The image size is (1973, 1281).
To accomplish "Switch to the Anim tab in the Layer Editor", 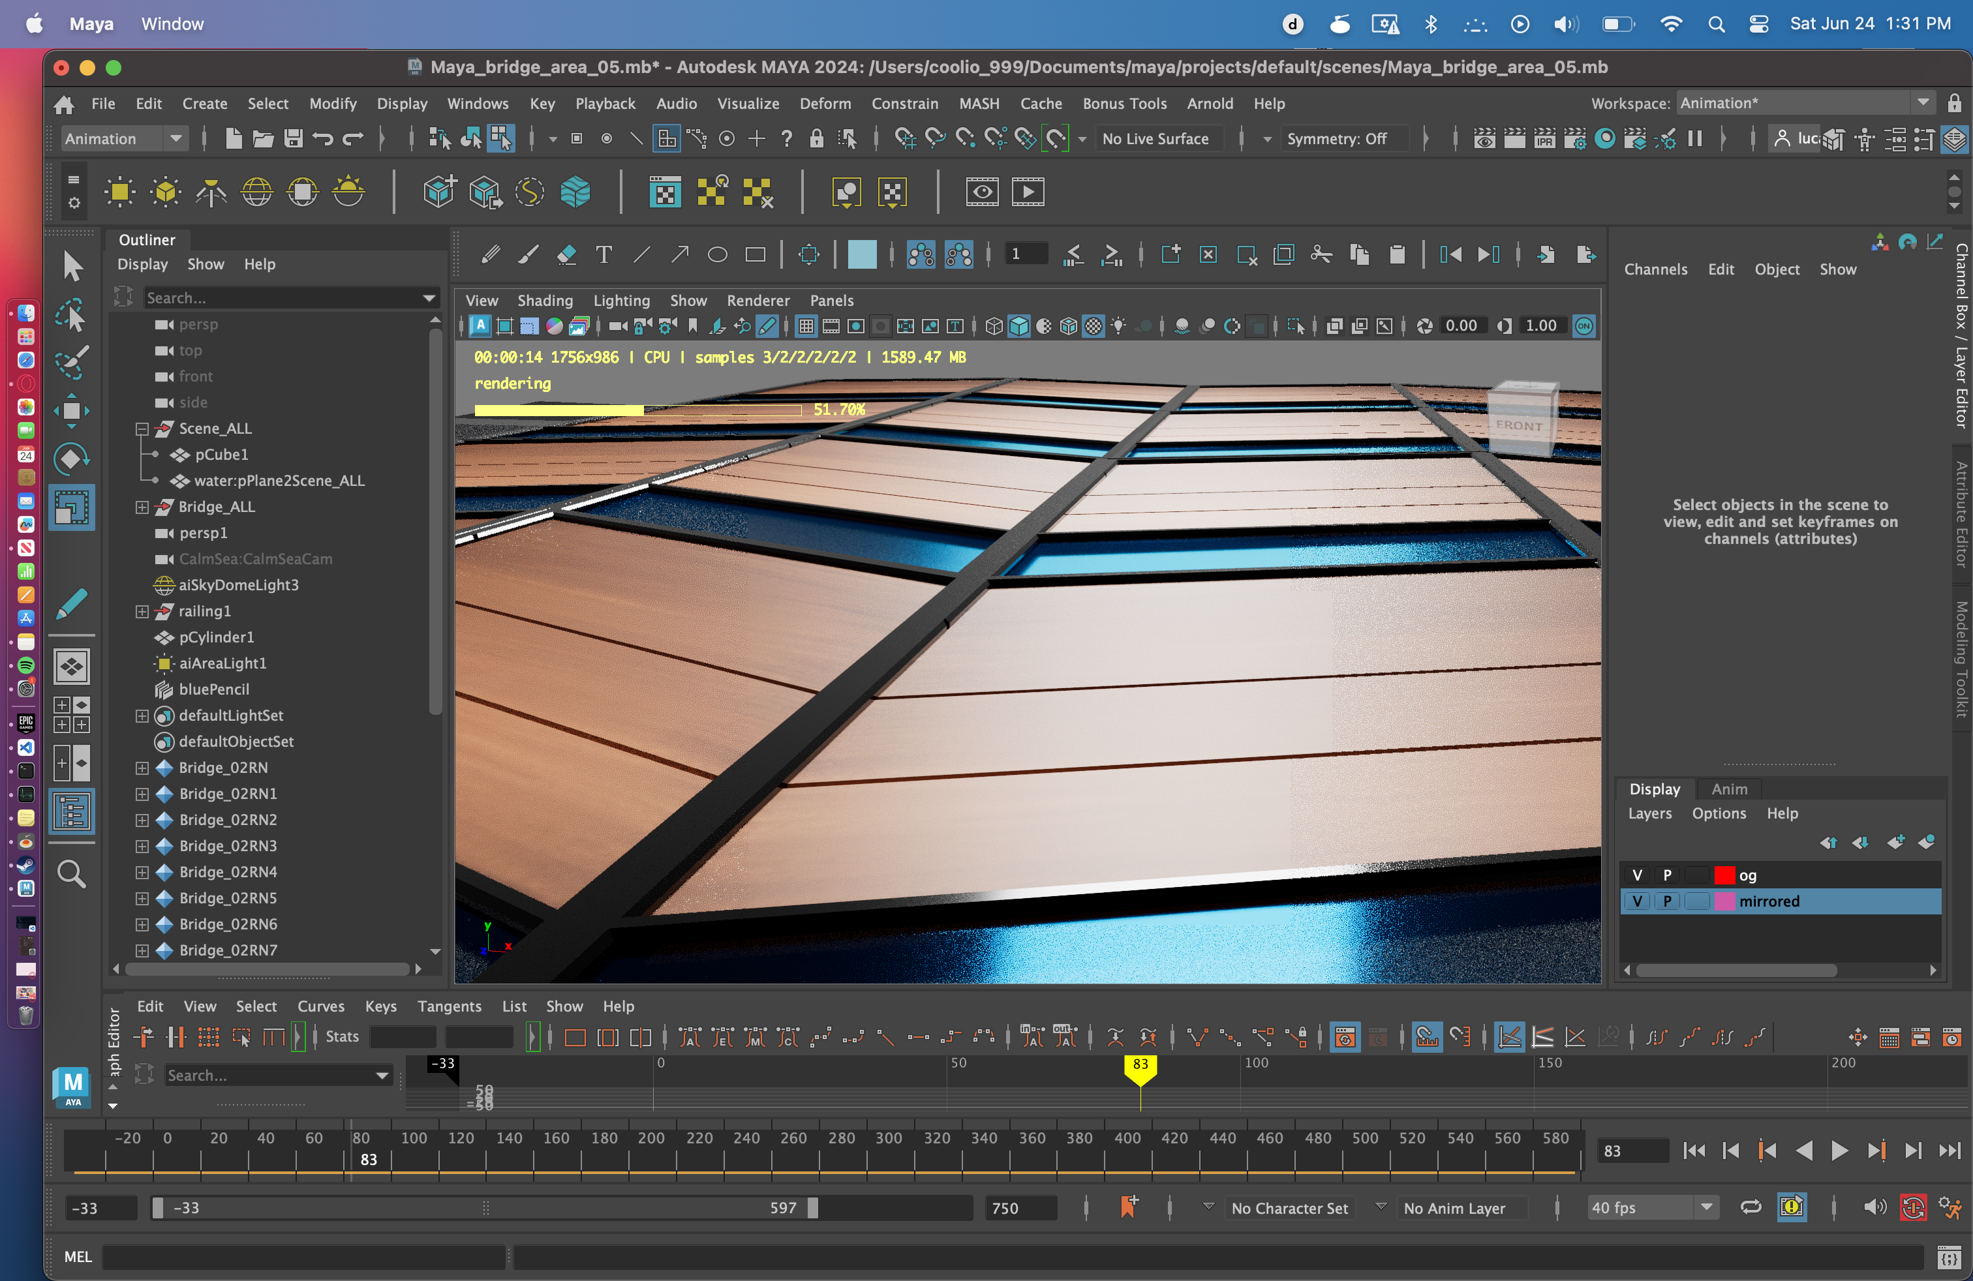I will [1728, 789].
